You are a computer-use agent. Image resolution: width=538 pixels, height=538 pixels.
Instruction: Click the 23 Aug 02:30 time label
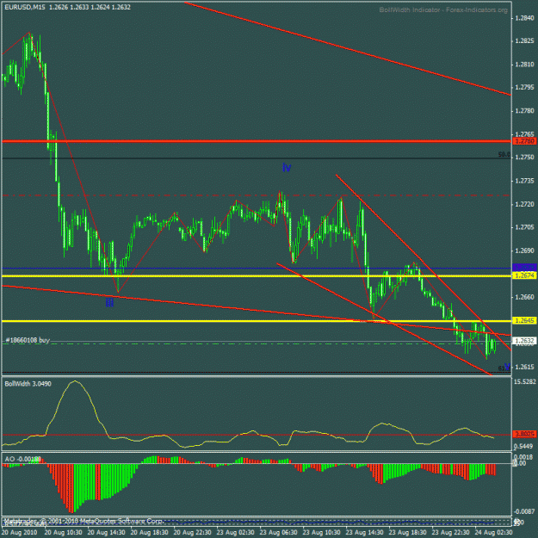235,532
